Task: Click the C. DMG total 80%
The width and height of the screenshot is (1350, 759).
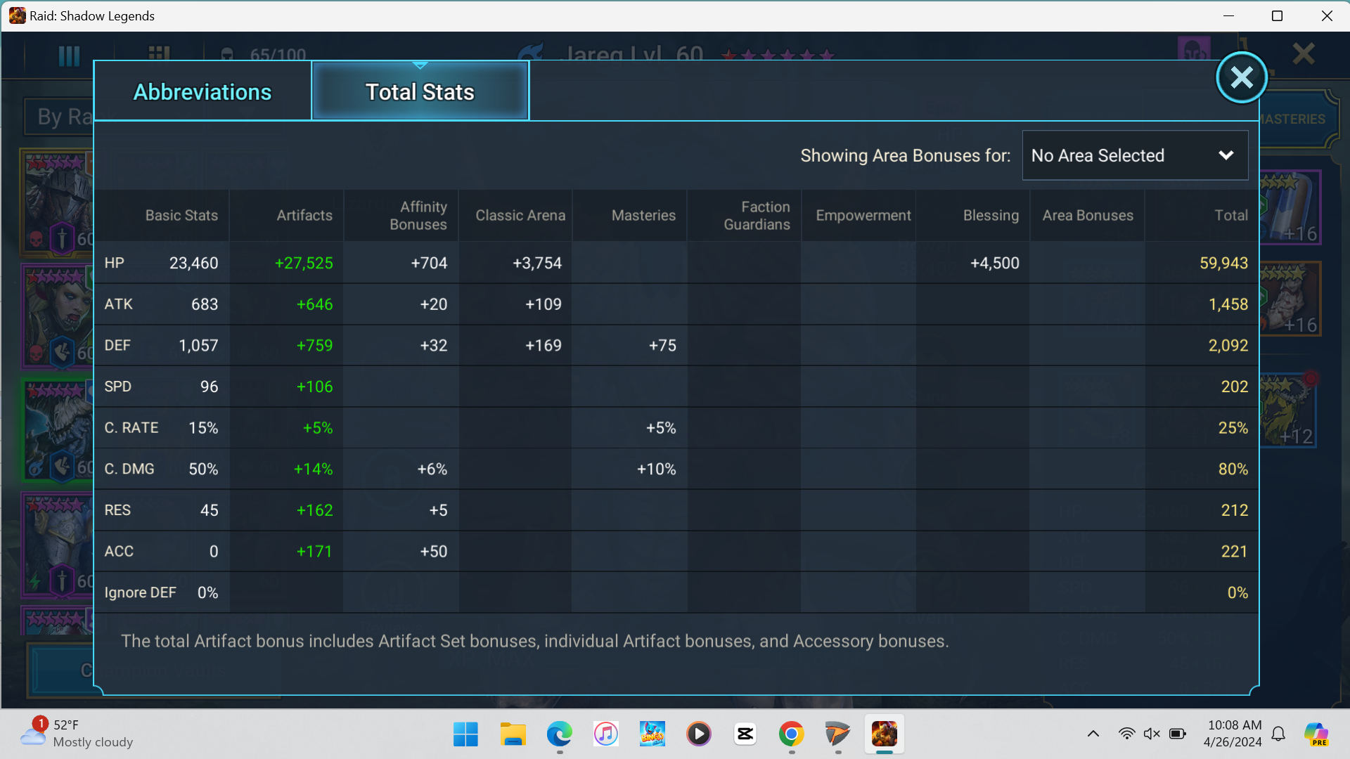Action: click(x=1233, y=469)
